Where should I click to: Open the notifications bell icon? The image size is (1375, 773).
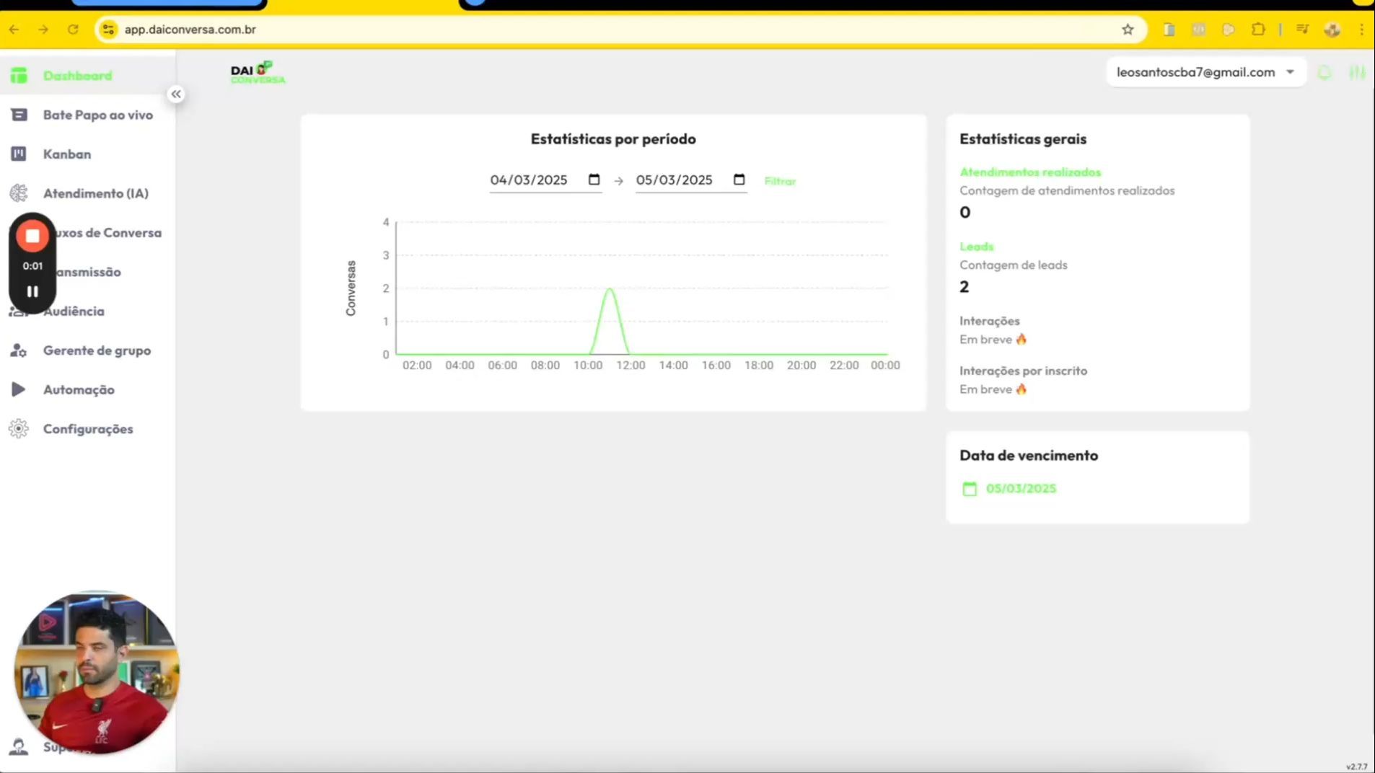click(1325, 73)
